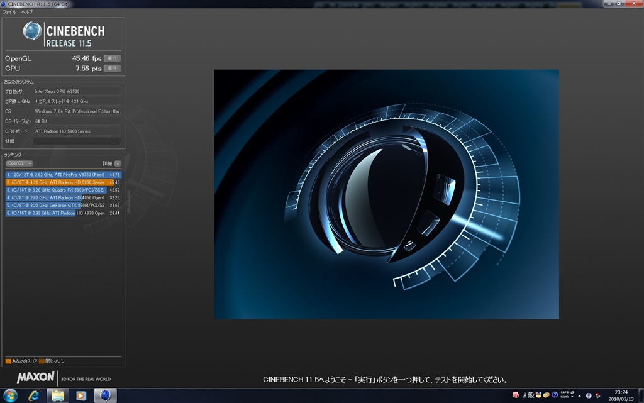The width and height of the screenshot is (644, 403).
Task: Click the blue lightning bolt tray icon
Action: (x=589, y=395)
